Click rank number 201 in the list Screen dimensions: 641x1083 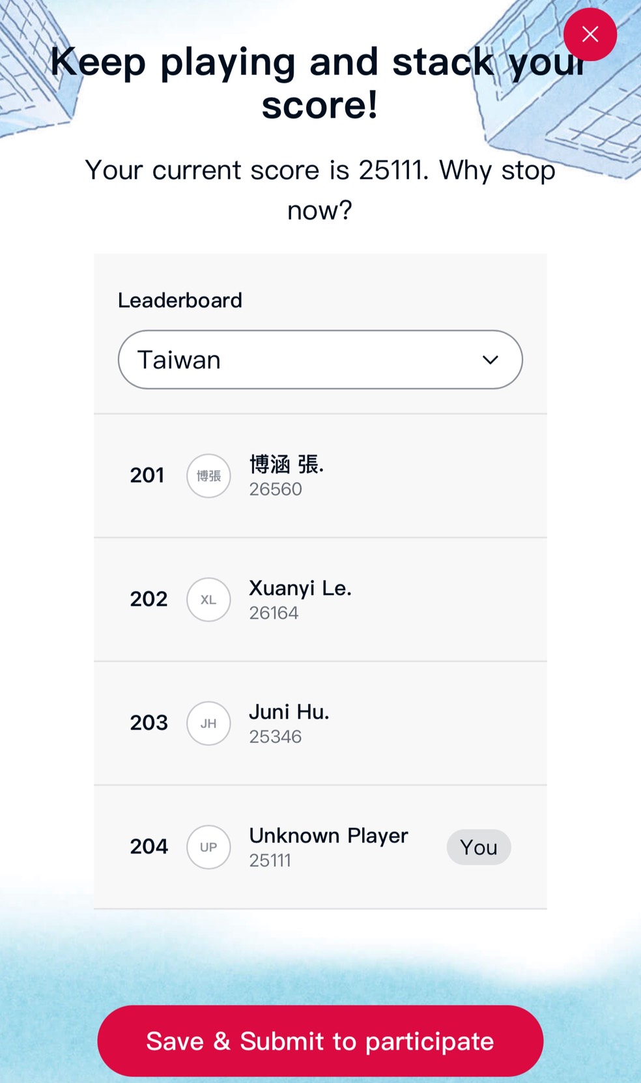point(147,476)
